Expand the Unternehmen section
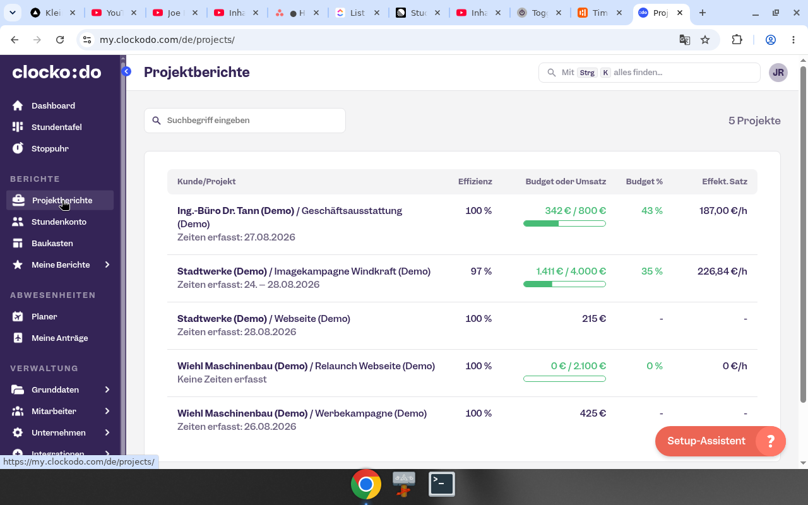 tap(107, 432)
